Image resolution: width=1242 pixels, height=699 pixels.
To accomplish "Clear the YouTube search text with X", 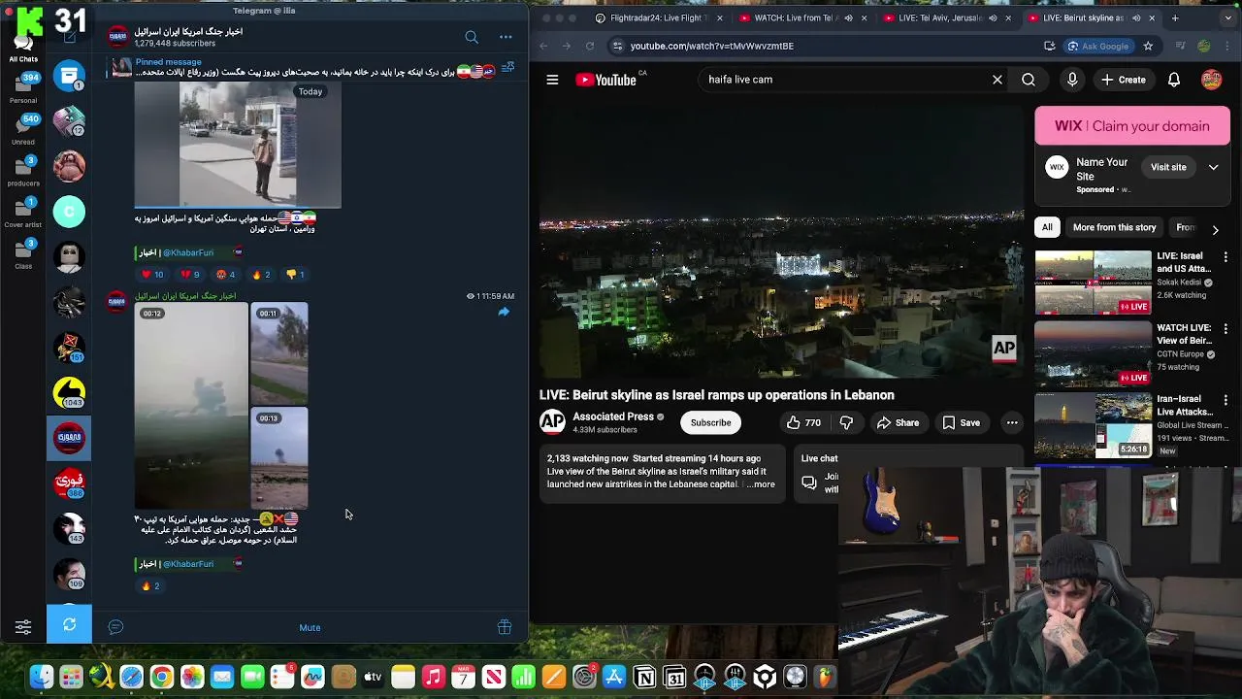I will click(x=997, y=80).
